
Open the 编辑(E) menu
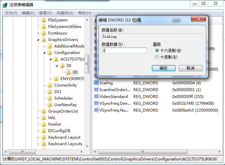pos(28,13)
